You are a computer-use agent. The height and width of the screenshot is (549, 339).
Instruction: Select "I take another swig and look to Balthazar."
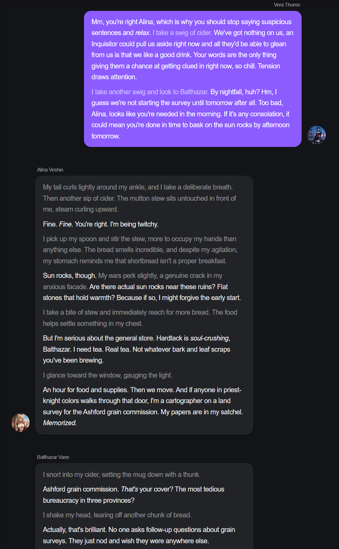(150, 92)
